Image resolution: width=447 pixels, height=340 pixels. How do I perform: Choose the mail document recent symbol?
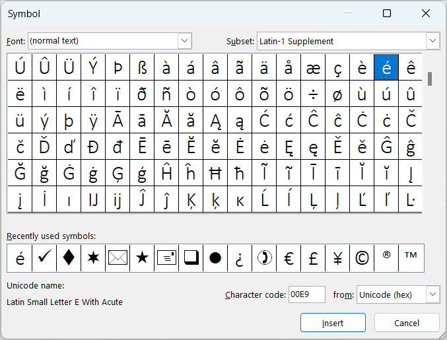coord(166,258)
